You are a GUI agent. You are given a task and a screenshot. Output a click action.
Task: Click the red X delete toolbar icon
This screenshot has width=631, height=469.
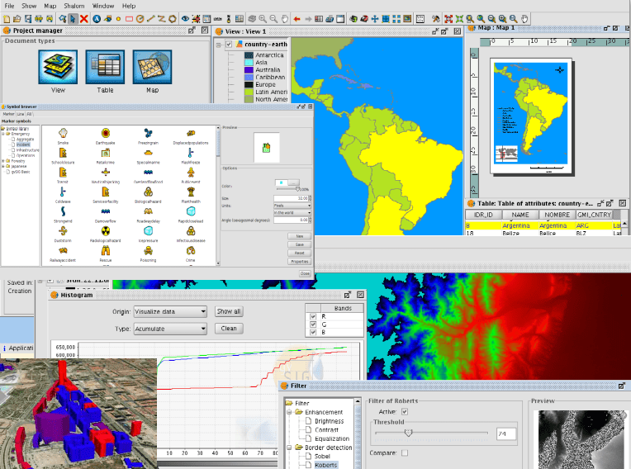tap(84, 19)
